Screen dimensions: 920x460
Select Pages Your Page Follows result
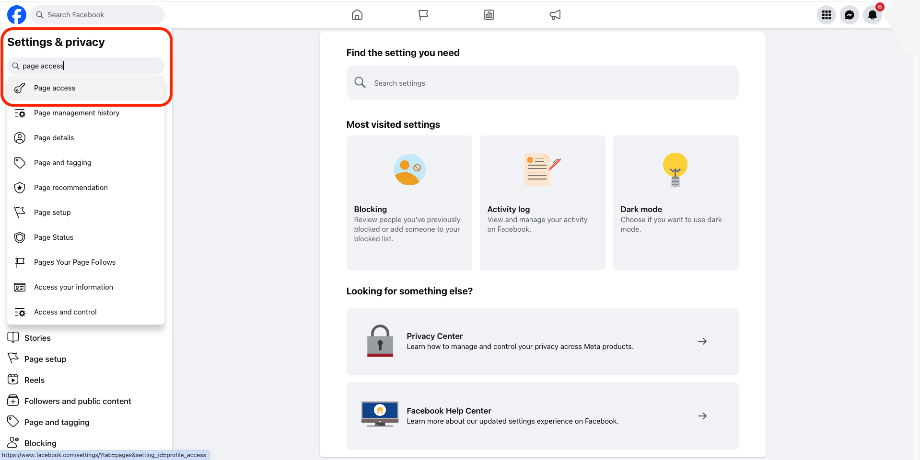click(x=86, y=262)
